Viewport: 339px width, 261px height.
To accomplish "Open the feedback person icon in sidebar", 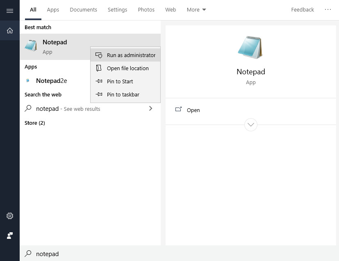I will (10, 236).
